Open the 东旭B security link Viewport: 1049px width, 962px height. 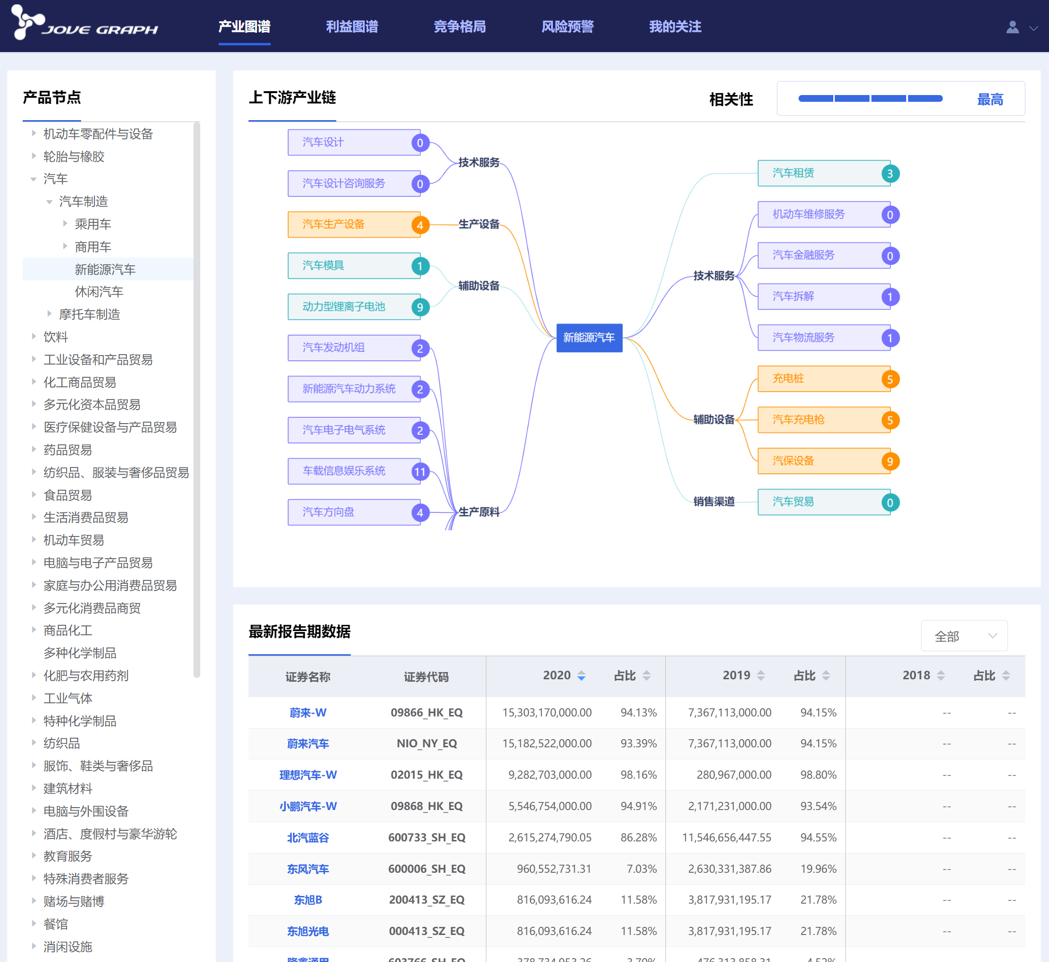click(x=308, y=900)
